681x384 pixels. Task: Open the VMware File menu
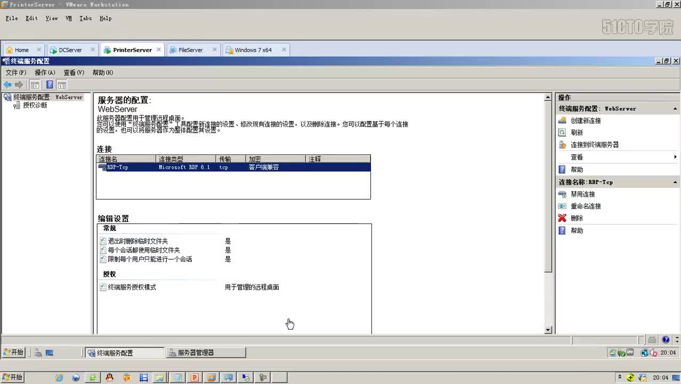(x=12, y=18)
